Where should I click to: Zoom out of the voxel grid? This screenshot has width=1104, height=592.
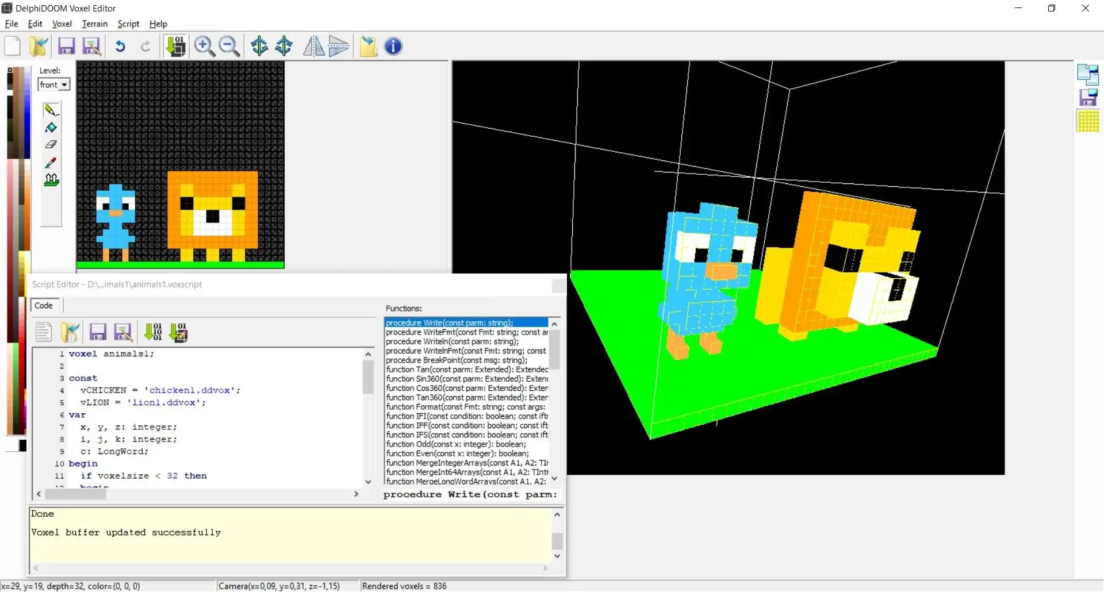(229, 46)
